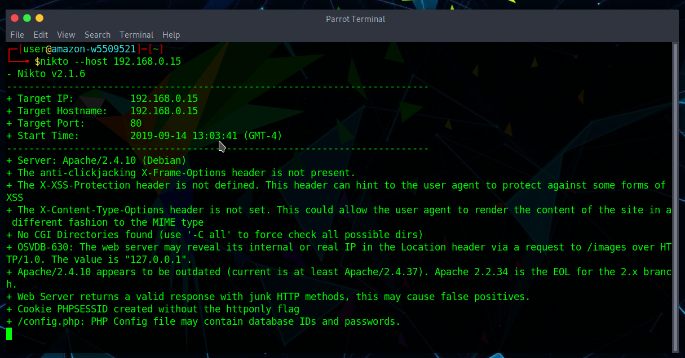Viewport: 685px width, 358px height.
Task: Close window with the red button
Action: click(x=15, y=19)
